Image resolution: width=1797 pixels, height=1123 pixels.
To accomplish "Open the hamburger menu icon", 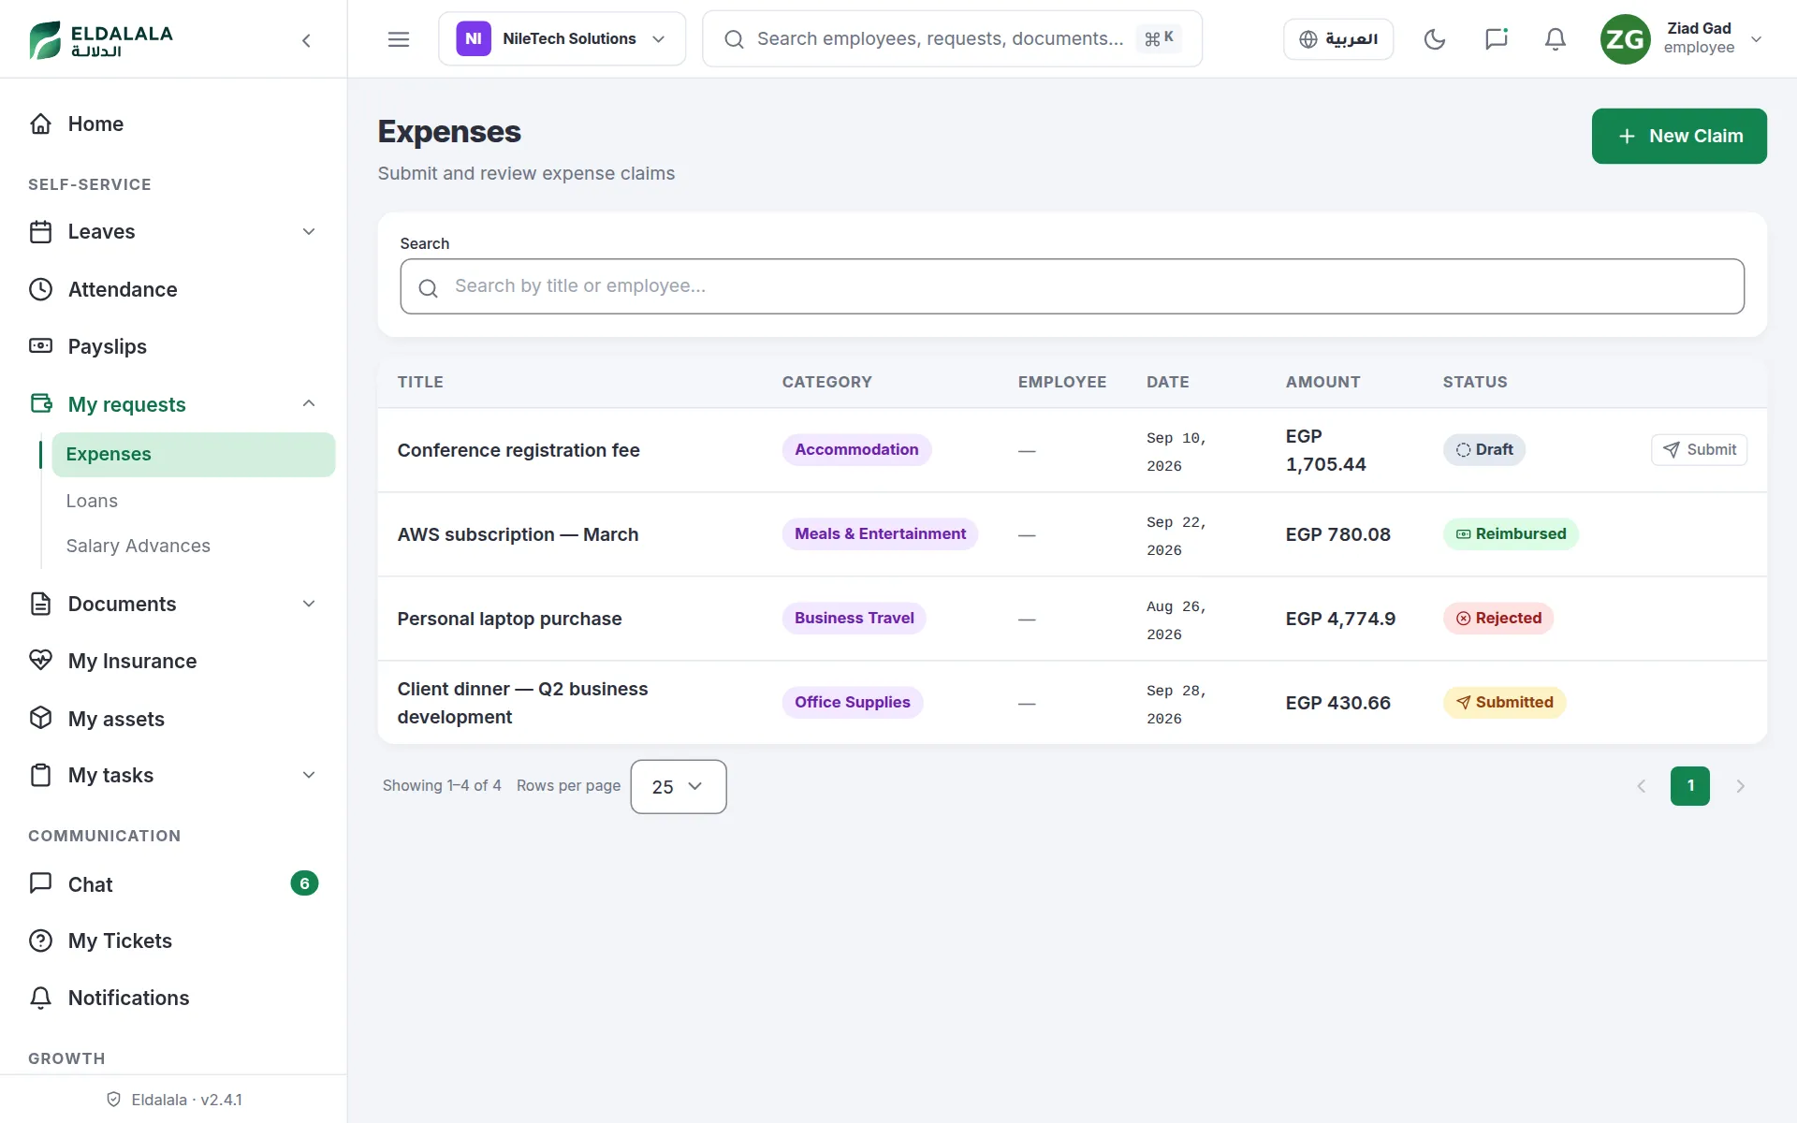I will click(399, 39).
